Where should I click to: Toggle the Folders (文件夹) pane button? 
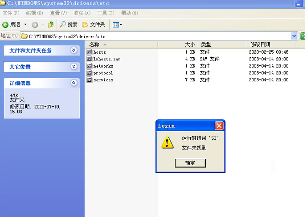94,25
